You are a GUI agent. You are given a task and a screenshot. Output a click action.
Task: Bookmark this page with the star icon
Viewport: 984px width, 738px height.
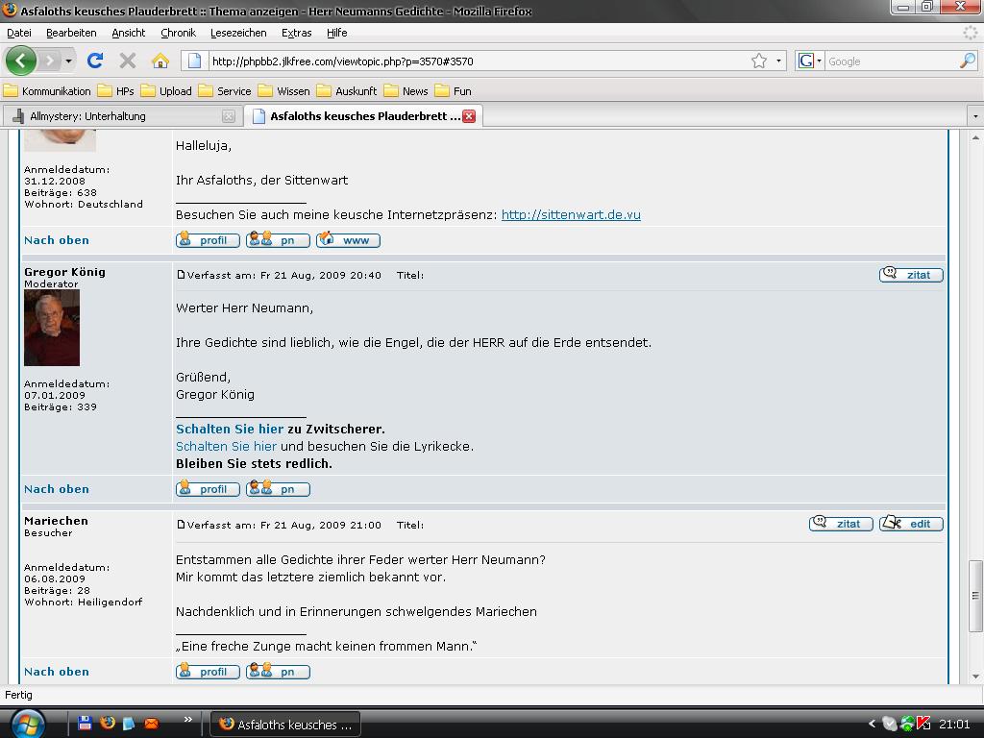(759, 61)
